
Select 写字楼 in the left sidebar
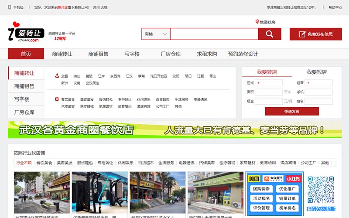click(x=26, y=99)
